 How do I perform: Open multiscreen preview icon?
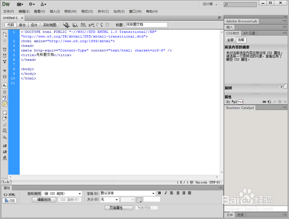(x=66, y=25)
